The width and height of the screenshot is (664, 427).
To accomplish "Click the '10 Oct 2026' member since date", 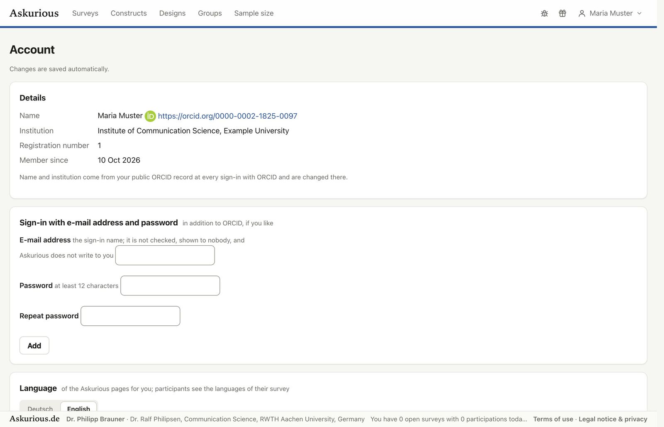I will pyautogui.click(x=119, y=160).
